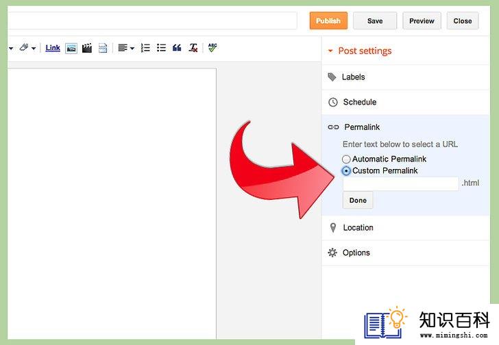Open the text alignment dropdown
The height and width of the screenshot is (345, 499).
[126, 48]
